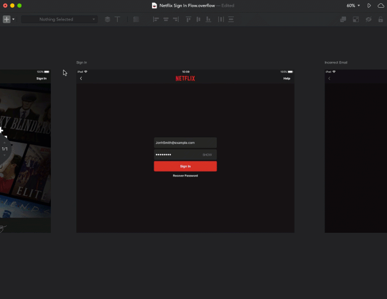The width and height of the screenshot is (387, 299).
Task: Click the Netflix Sign In Flow.overflow title
Action: (187, 6)
